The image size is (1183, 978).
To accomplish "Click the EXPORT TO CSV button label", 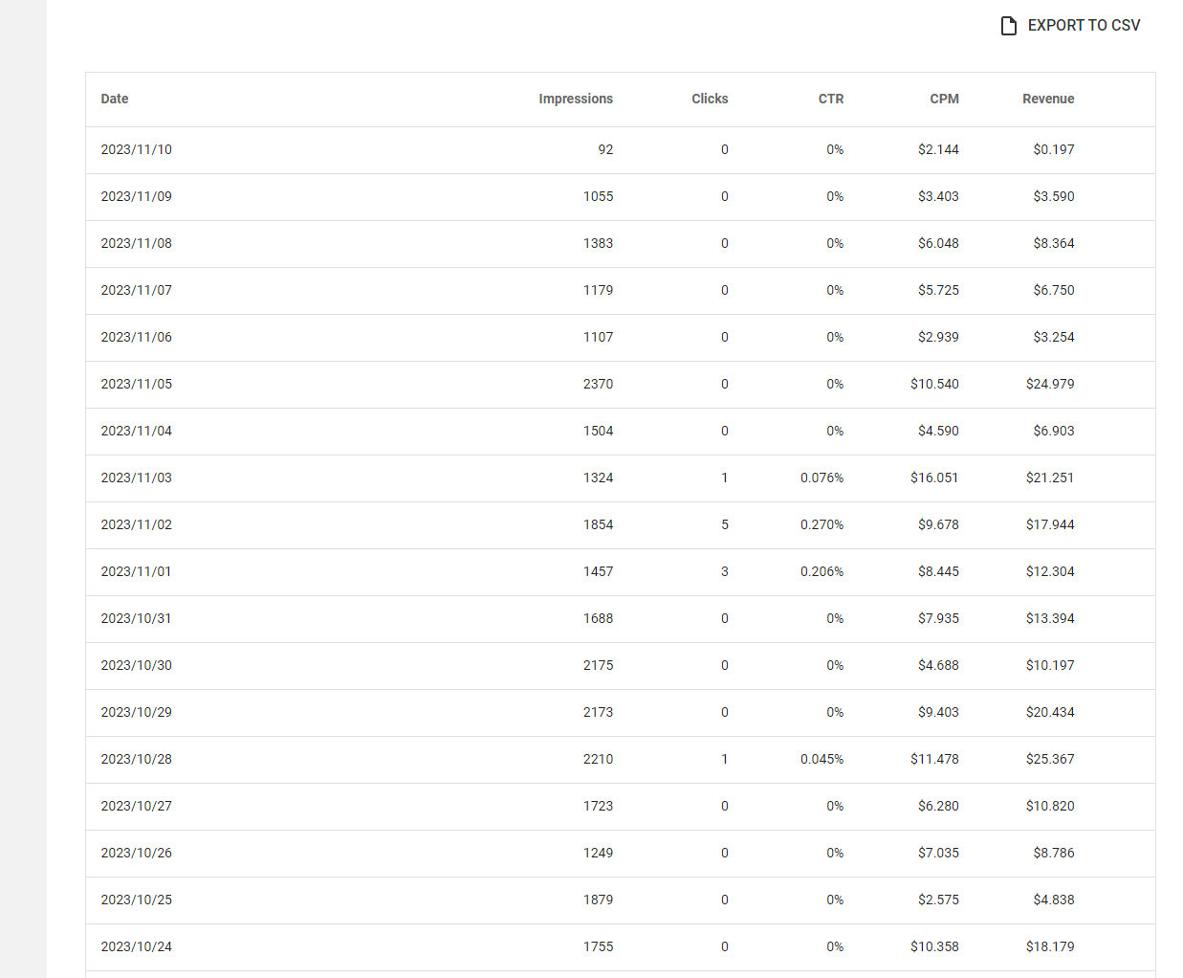I will [x=1084, y=26].
